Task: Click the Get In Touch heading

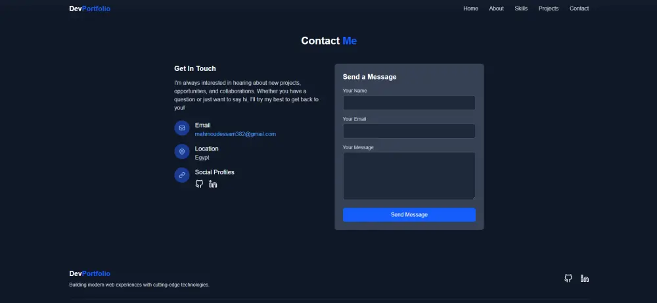Action: 195,69
